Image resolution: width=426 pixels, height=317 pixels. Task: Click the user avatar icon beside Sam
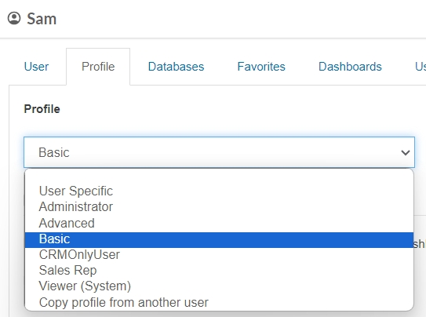14,19
